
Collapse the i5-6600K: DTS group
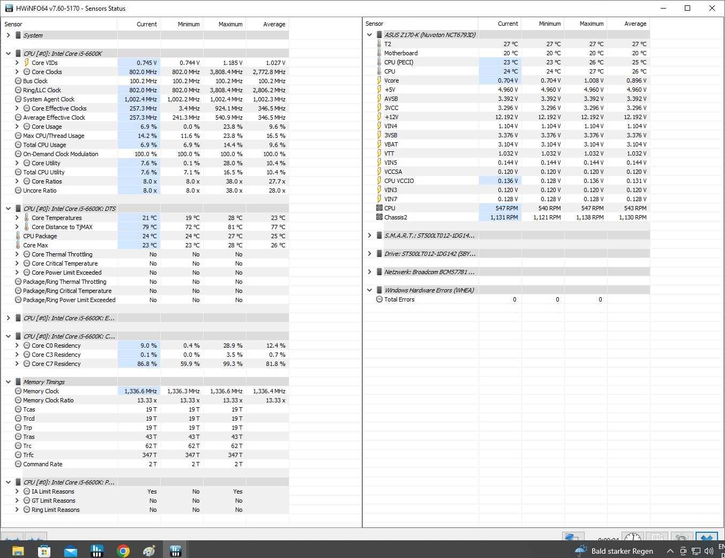pos(8,209)
